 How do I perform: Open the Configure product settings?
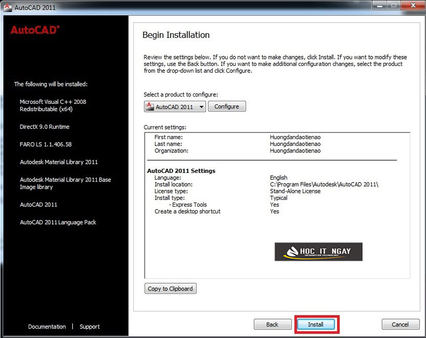[x=227, y=106]
